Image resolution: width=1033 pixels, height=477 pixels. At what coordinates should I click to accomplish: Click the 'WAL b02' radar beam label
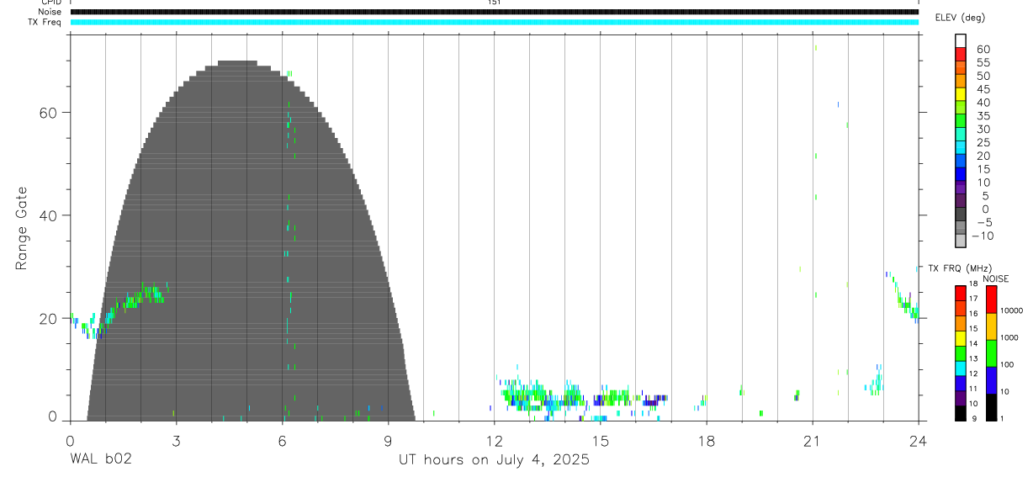(100, 460)
